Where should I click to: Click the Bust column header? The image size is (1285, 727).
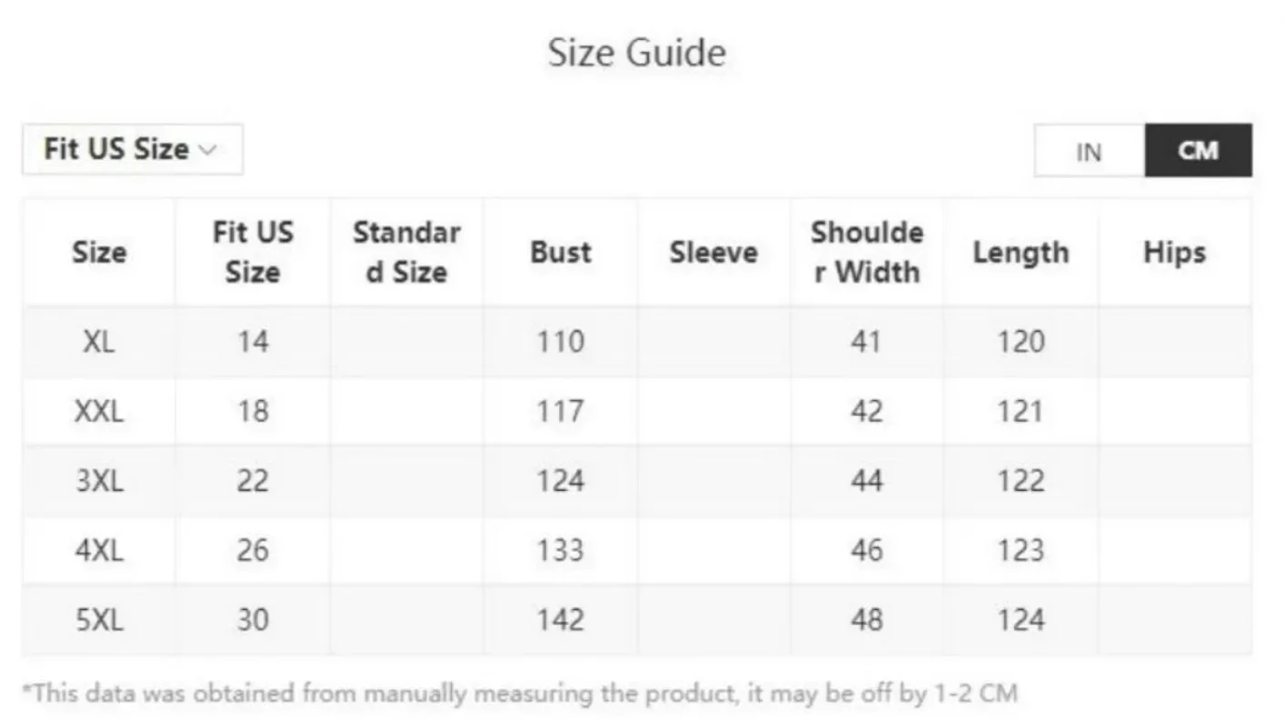click(x=561, y=252)
